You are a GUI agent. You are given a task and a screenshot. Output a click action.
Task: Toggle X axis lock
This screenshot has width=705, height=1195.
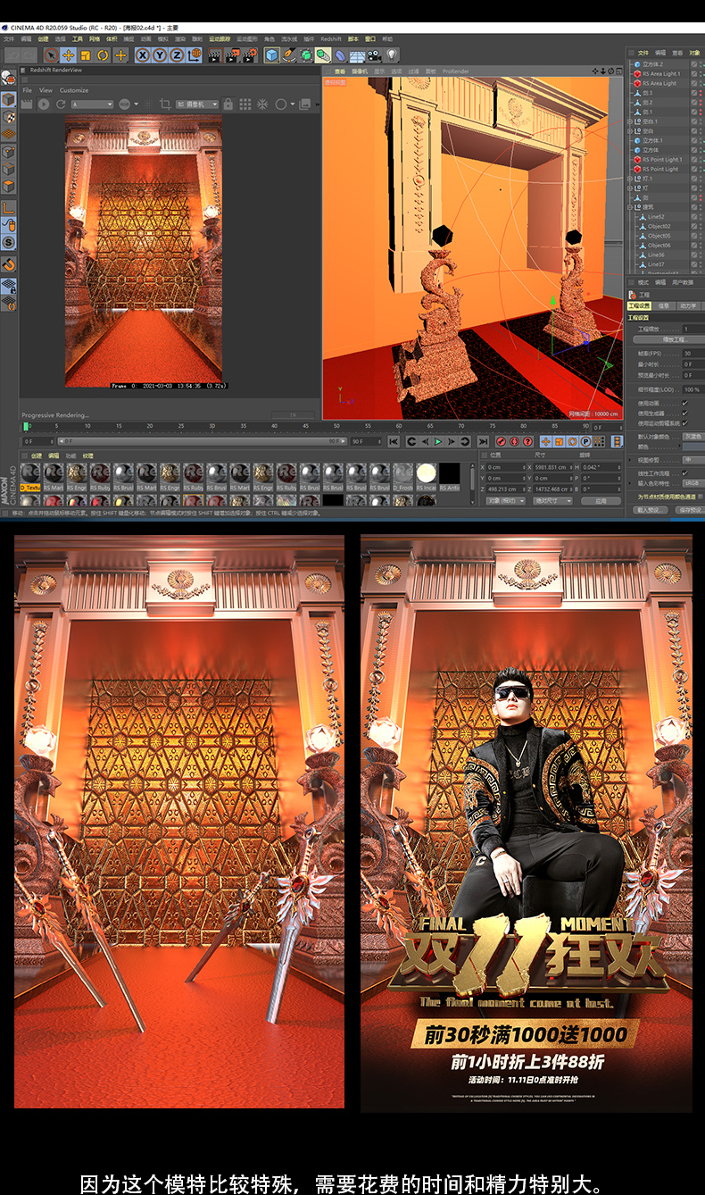(x=143, y=55)
